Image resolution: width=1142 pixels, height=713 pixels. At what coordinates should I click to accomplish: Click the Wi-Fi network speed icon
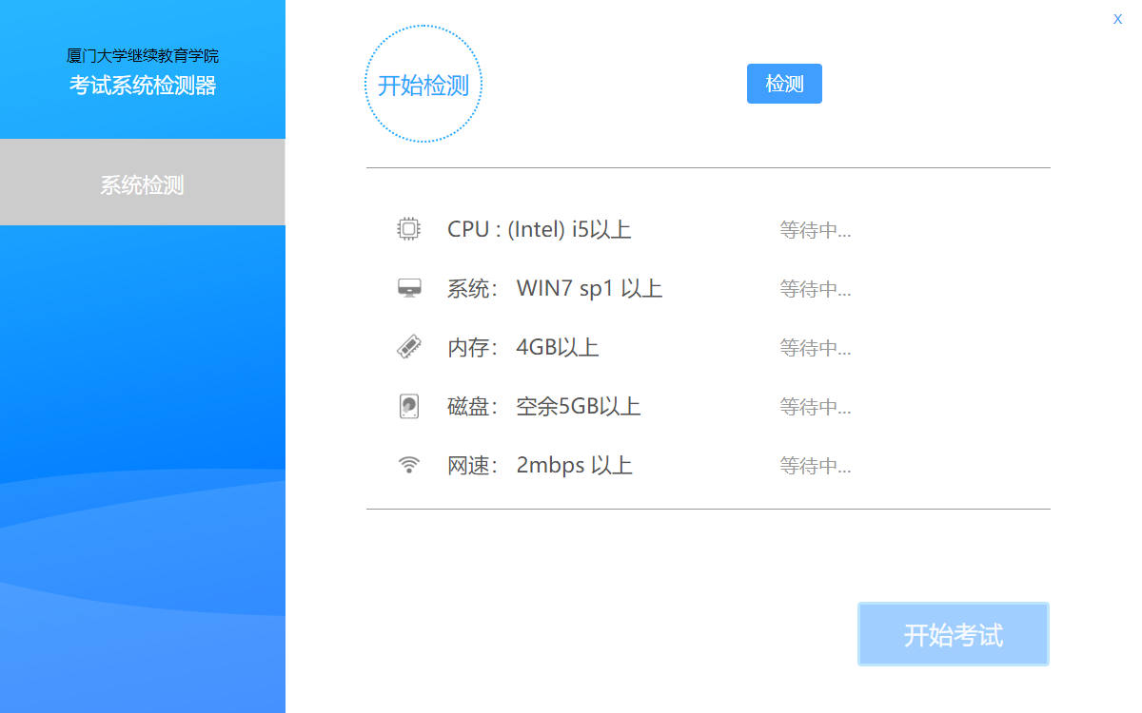408,465
